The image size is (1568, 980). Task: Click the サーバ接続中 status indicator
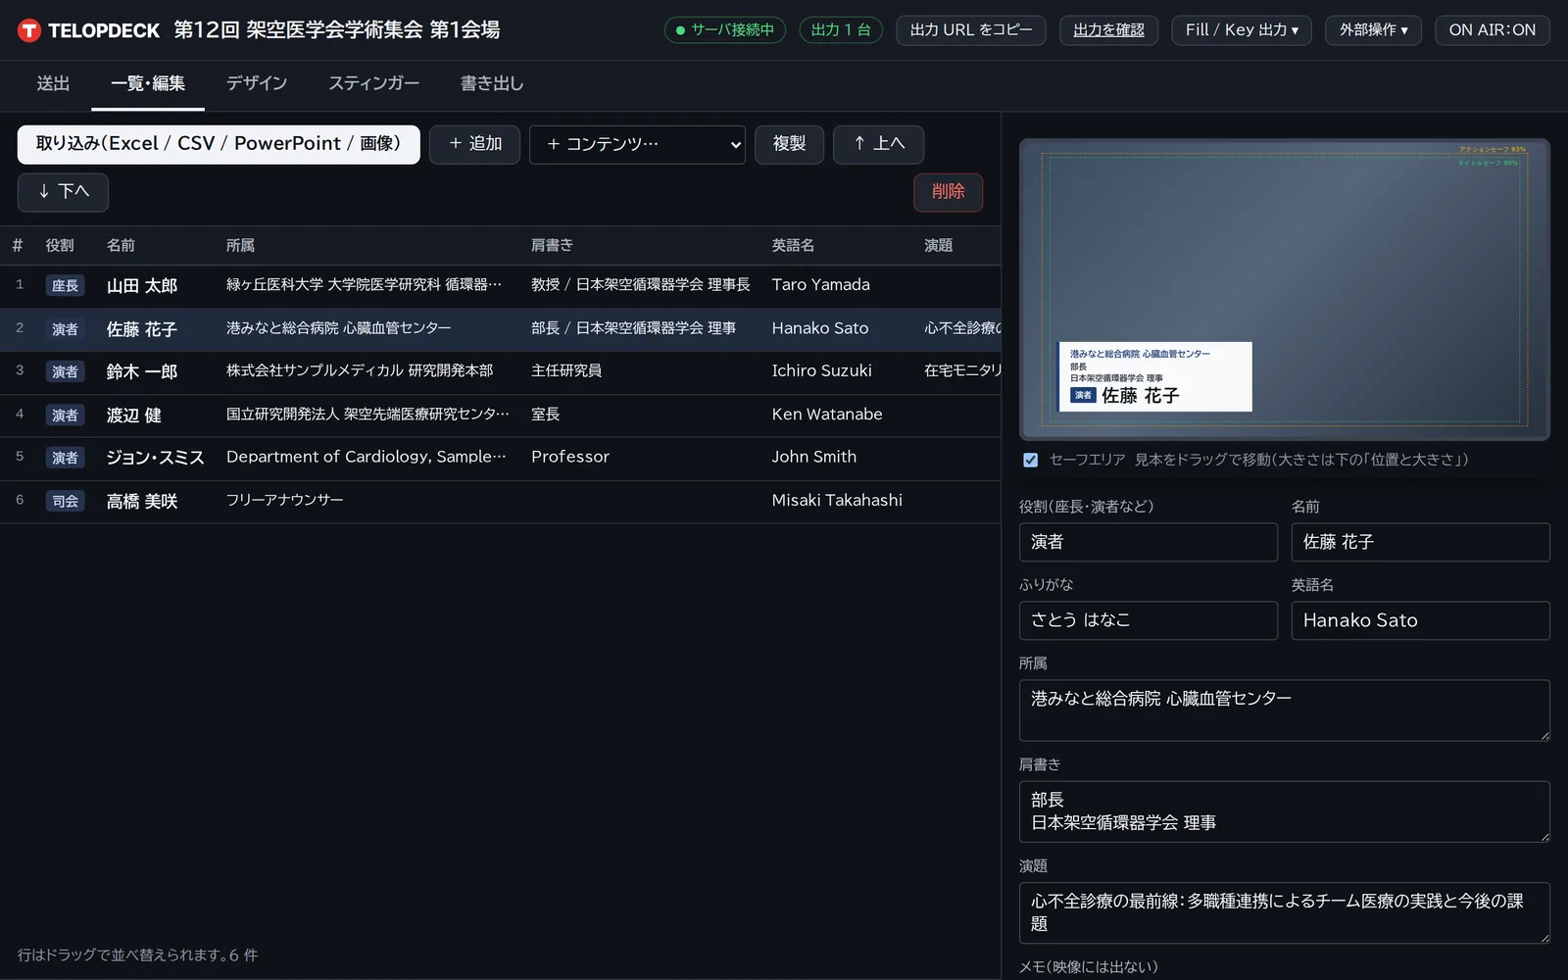point(725,30)
